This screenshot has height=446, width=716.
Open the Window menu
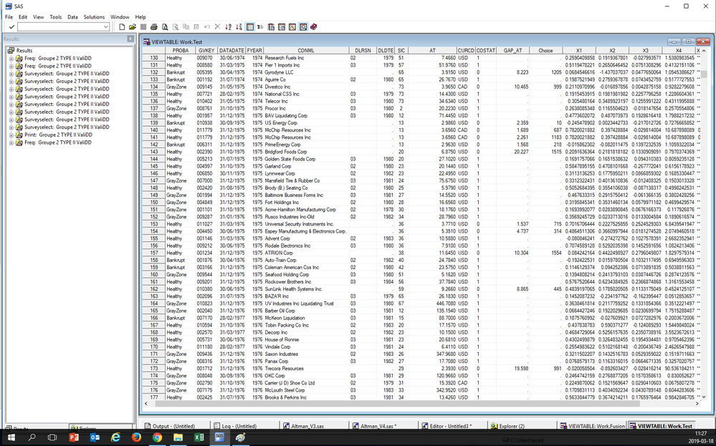(120, 17)
